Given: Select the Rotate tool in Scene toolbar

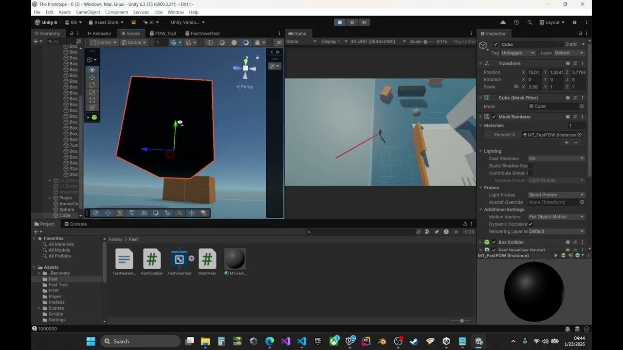Looking at the screenshot, I should pyautogui.click(x=92, y=85).
